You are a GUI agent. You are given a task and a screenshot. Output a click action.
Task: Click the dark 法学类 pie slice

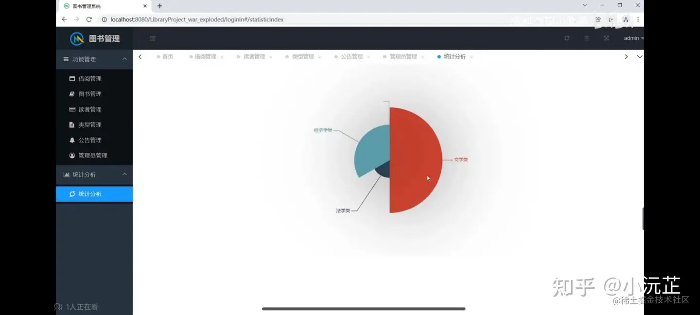(x=383, y=171)
